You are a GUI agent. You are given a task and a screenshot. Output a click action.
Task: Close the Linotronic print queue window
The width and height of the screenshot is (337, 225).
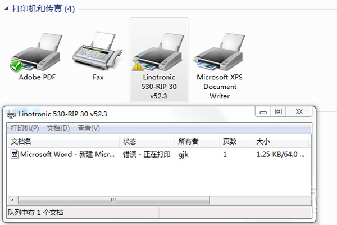299,111
